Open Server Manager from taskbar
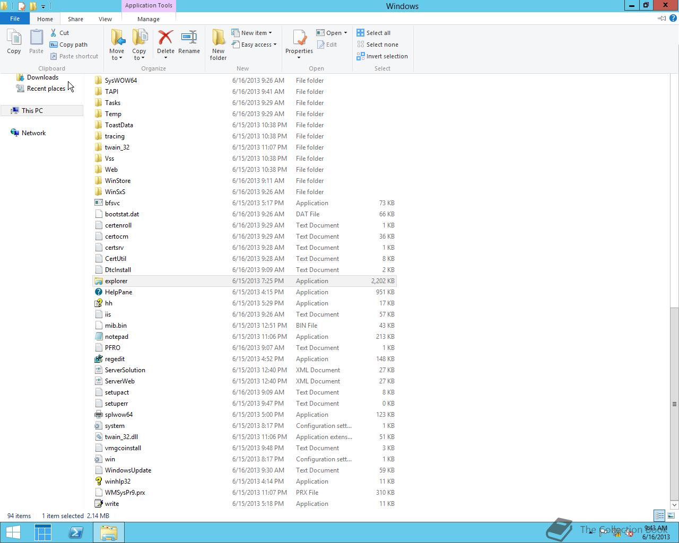The image size is (679, 543). 43,532
